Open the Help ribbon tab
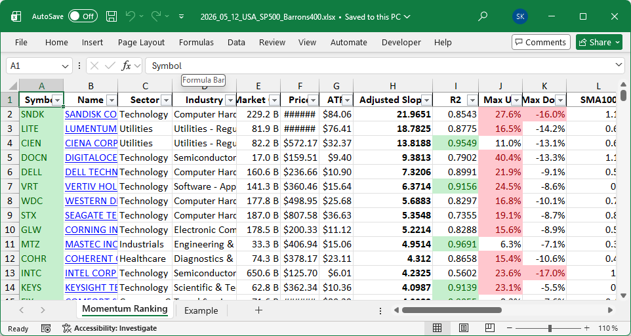 [x=443, y=42]
